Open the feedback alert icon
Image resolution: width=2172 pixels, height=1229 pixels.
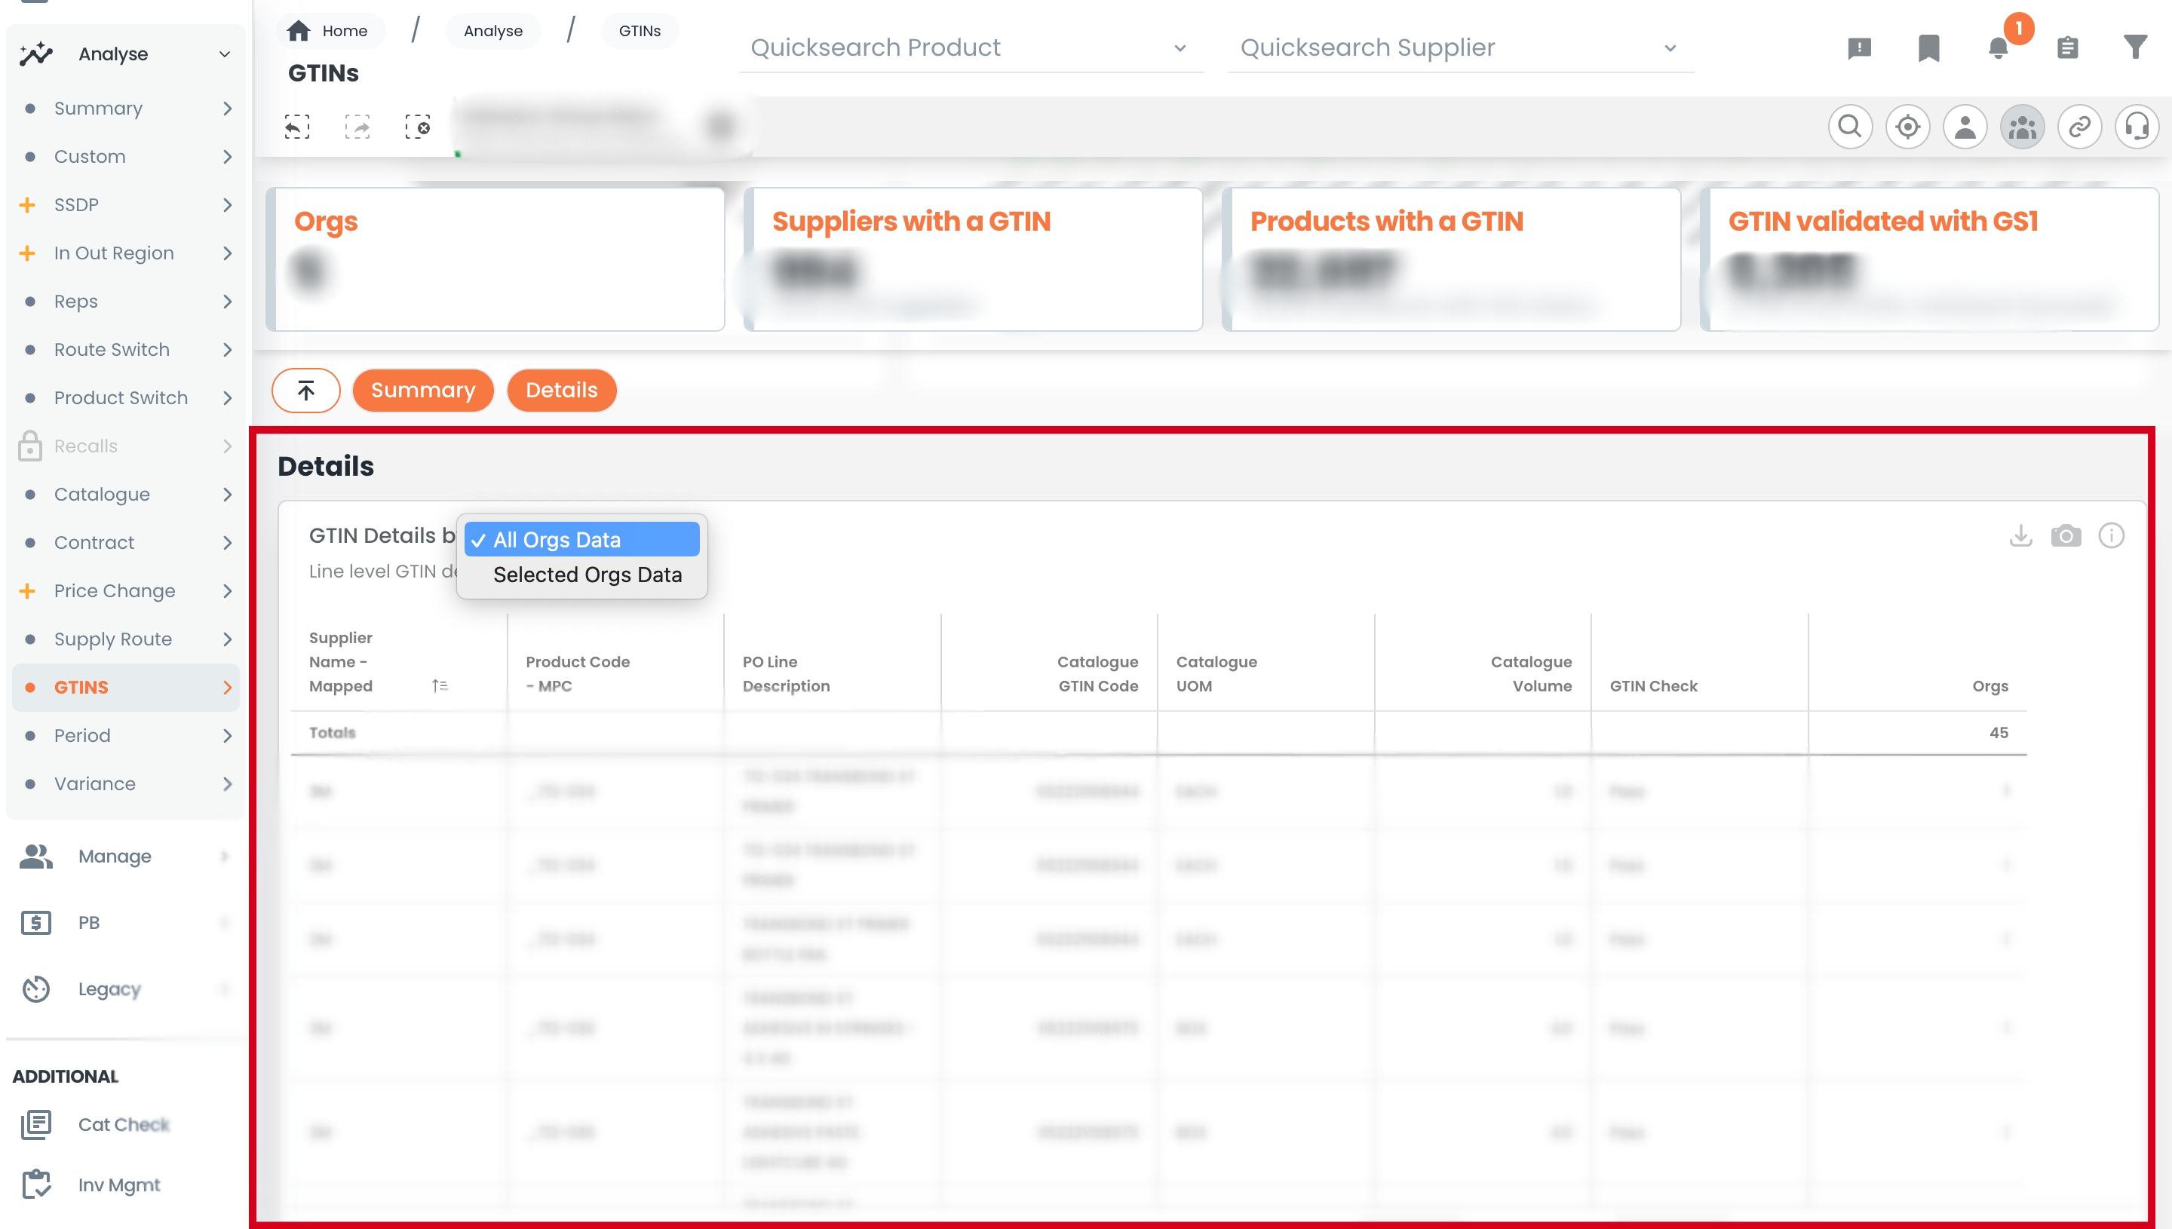pyautogui.click(x=1859, y=48)
